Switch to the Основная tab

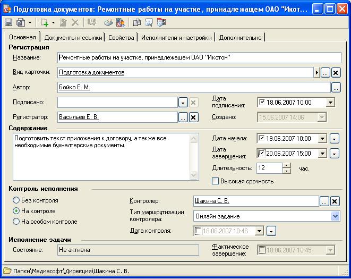coord(22,37)
